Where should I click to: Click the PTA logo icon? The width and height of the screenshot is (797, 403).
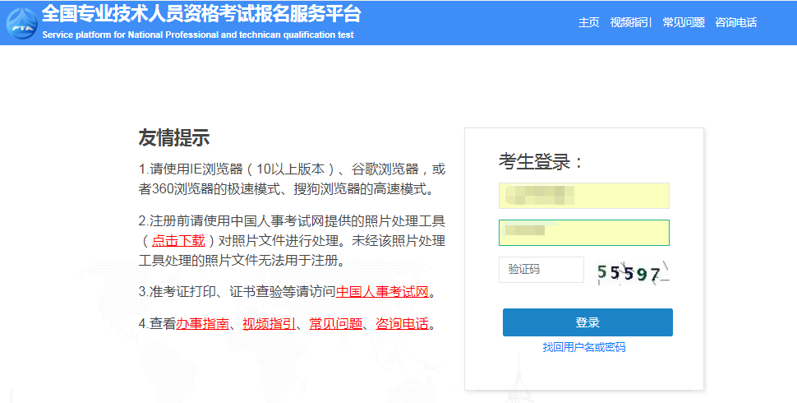click(21, 23)
